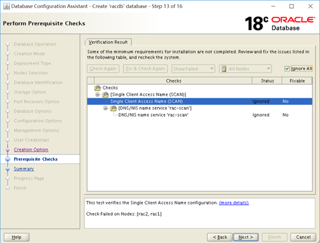This screenshot has width=320, height=243.
Task: Click the Fix & Check Again button
Action: (x=146, y=69)
